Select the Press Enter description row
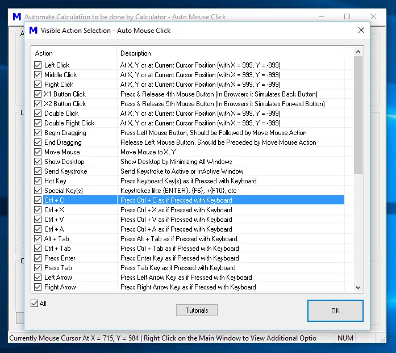396x353 pixels. tap(179, 258)
